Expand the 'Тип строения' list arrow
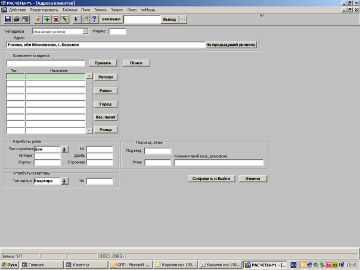 coord(65,149)
